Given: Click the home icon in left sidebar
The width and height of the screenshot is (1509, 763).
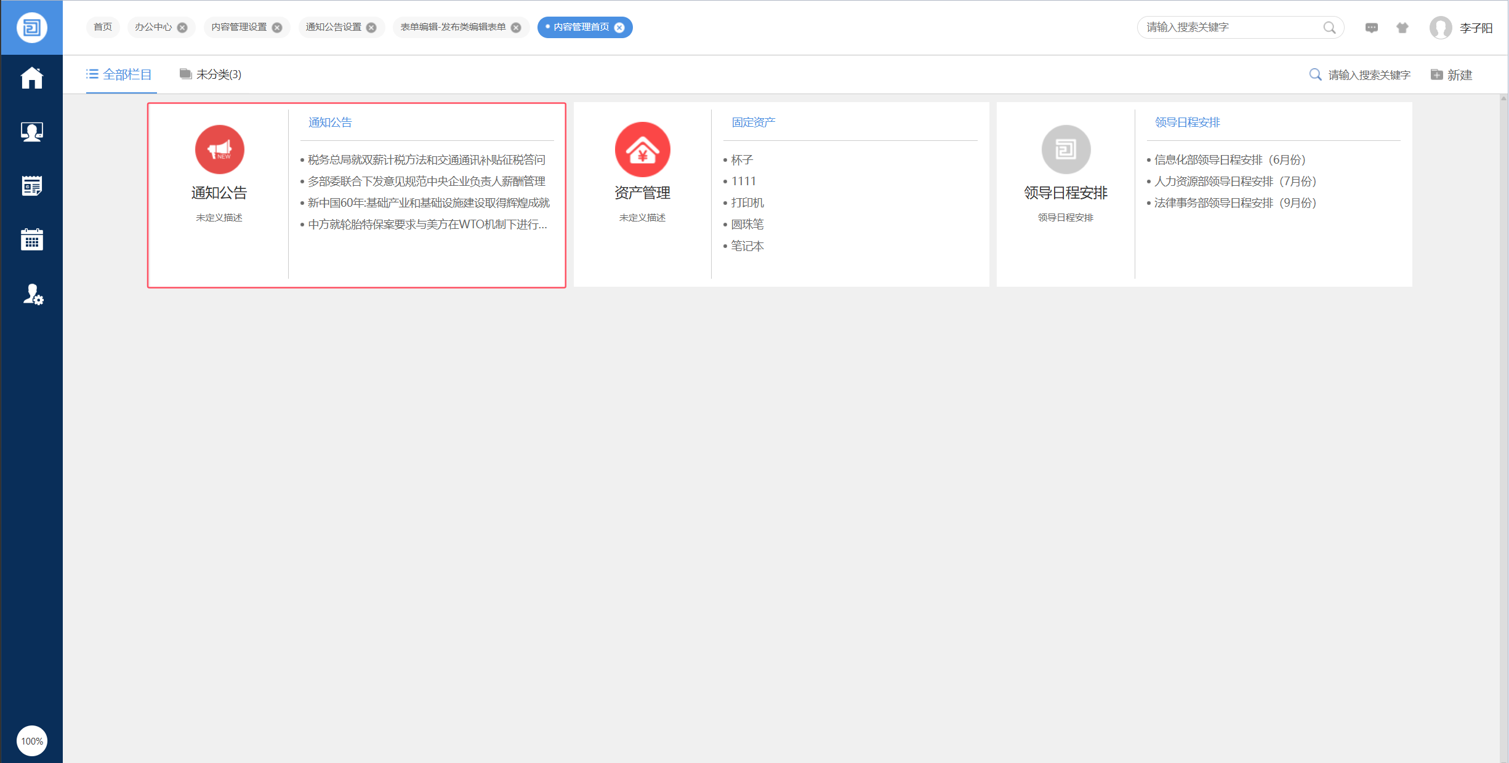Looking at the screenshot, I should pyautogui.click(x=31, y=78).
